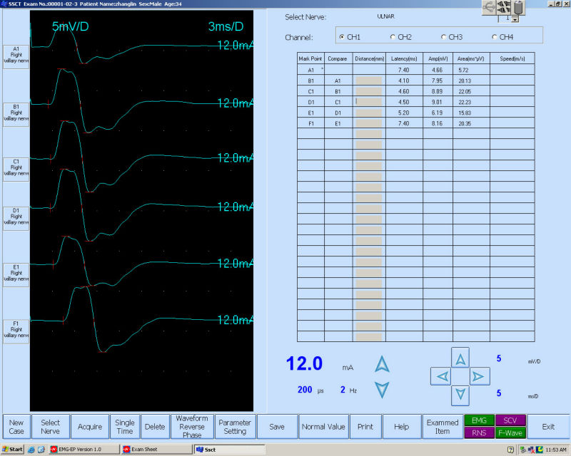Click the distance field in row F1
571x456 pixels.
(x=369, y=123)
